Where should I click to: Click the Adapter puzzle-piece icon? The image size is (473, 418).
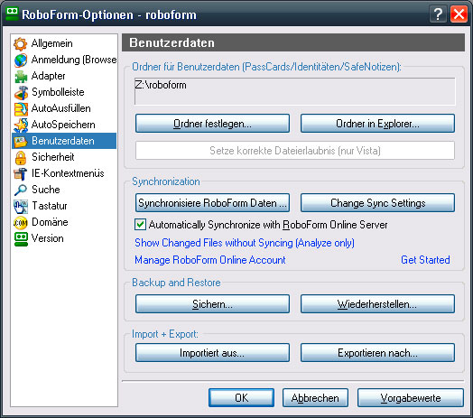(x=20, y=77)
